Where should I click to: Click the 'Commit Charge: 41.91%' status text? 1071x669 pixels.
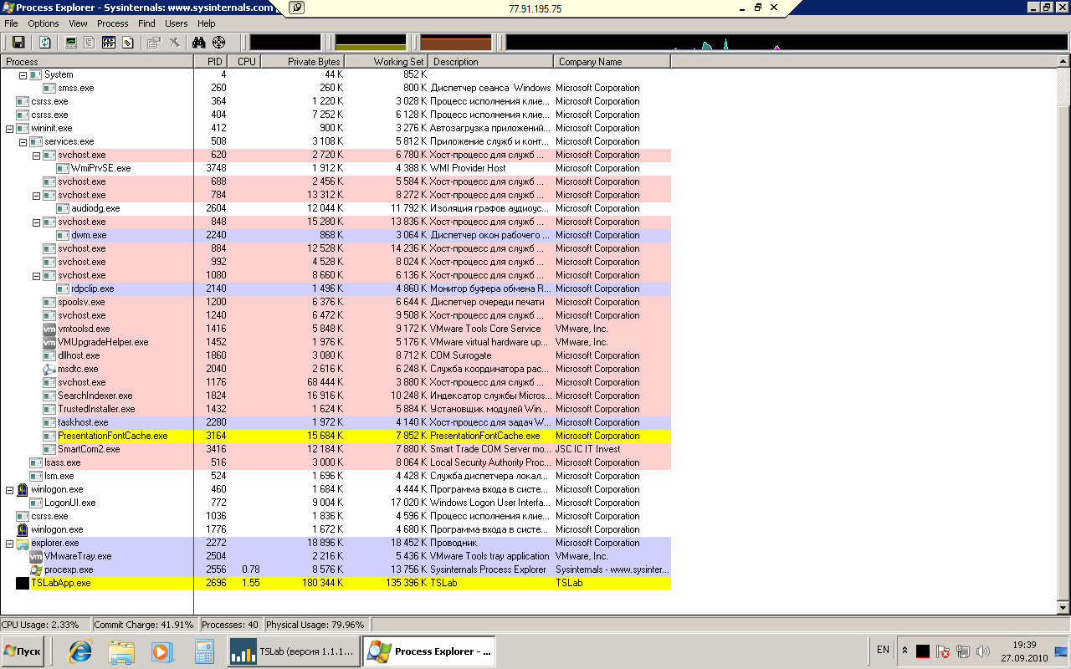pyautogui.click(x=144, y=625)
